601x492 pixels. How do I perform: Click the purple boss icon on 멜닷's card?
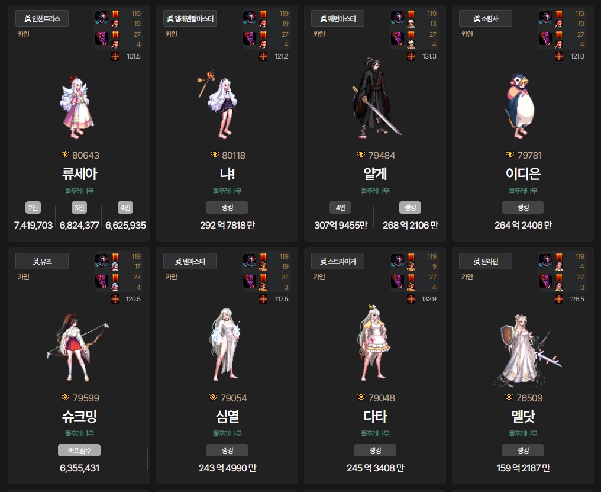pyautogui.click(x=545, y=281)
